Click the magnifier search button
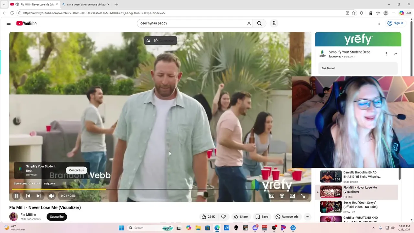The image size is (414, 233). point(259,23)
